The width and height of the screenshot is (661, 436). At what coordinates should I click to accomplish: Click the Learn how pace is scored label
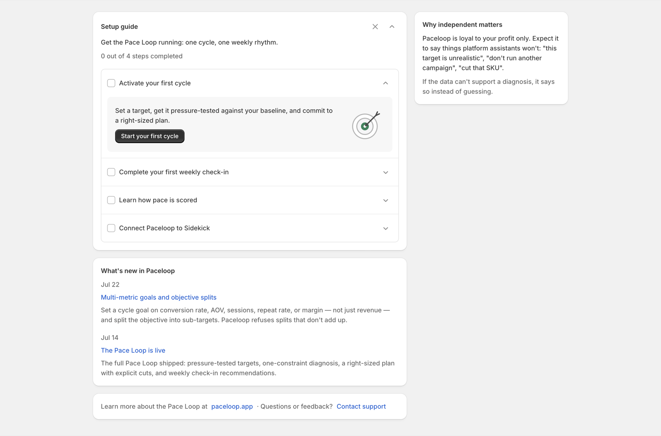click(x=158, y=200)
